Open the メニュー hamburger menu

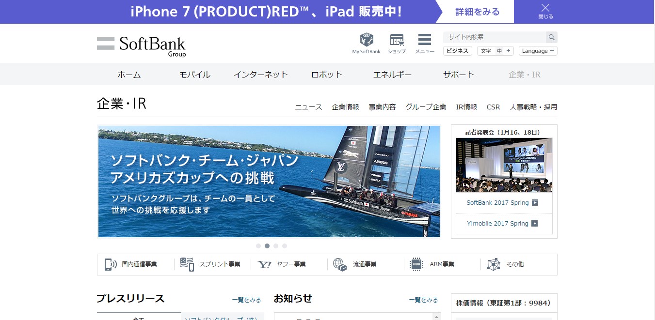coord(425,40)
